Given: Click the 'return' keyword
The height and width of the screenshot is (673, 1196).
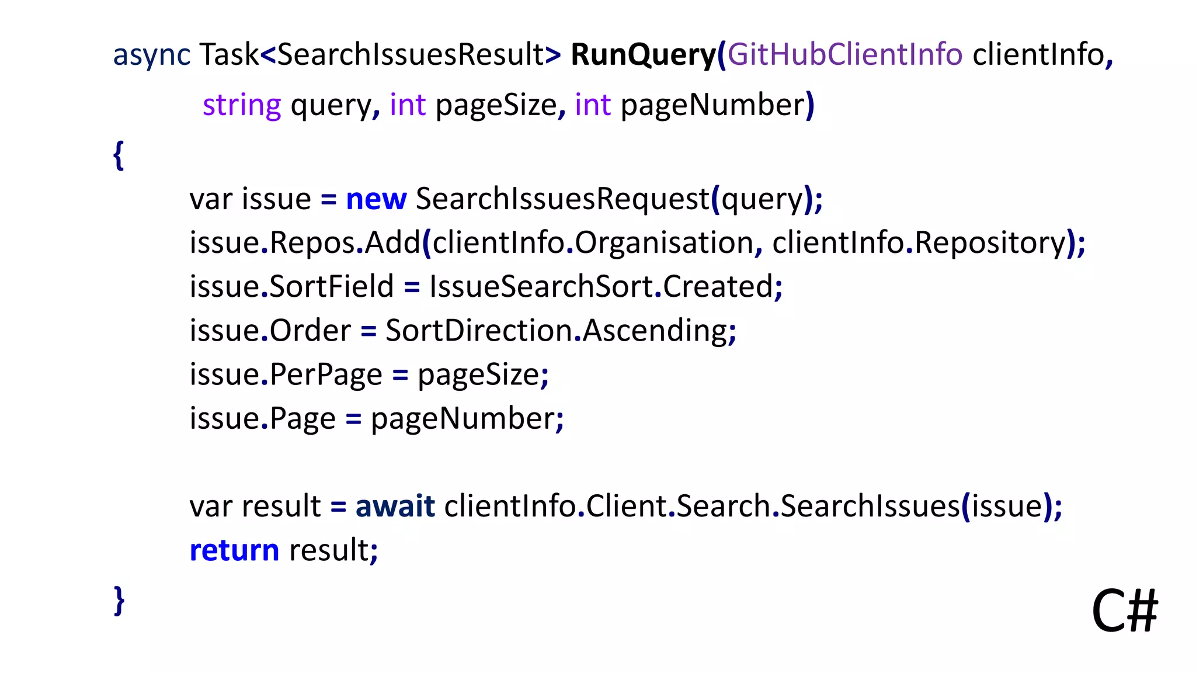Looking at the screenshot, I should (x=235, y=551).
